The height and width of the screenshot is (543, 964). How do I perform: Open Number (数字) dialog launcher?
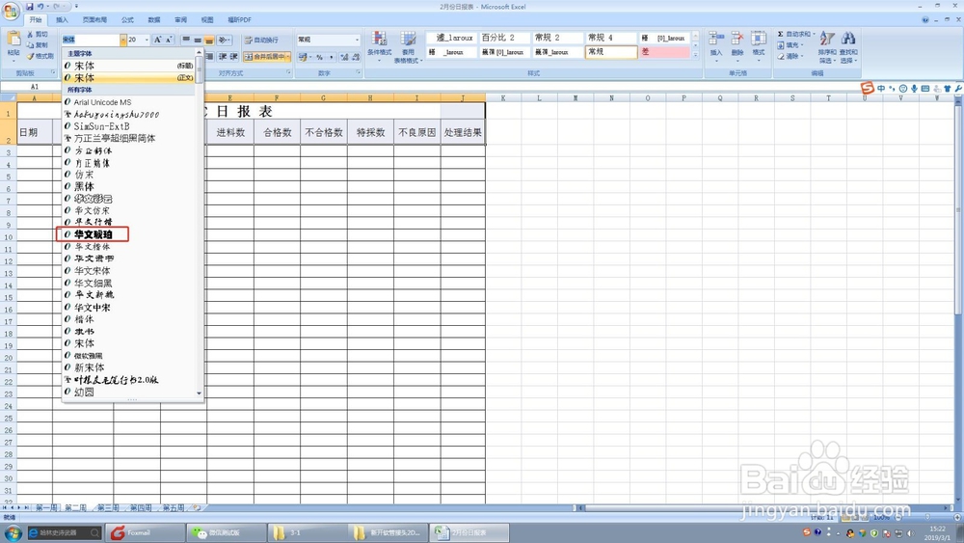pyautogui.click(x=359, y=72)
